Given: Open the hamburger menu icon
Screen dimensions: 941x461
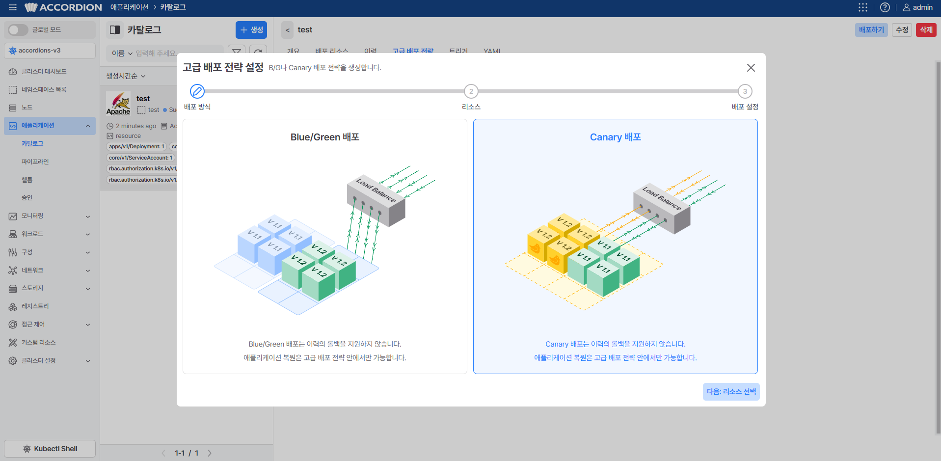Looking at the screenshot, I should tap(13, 7).
